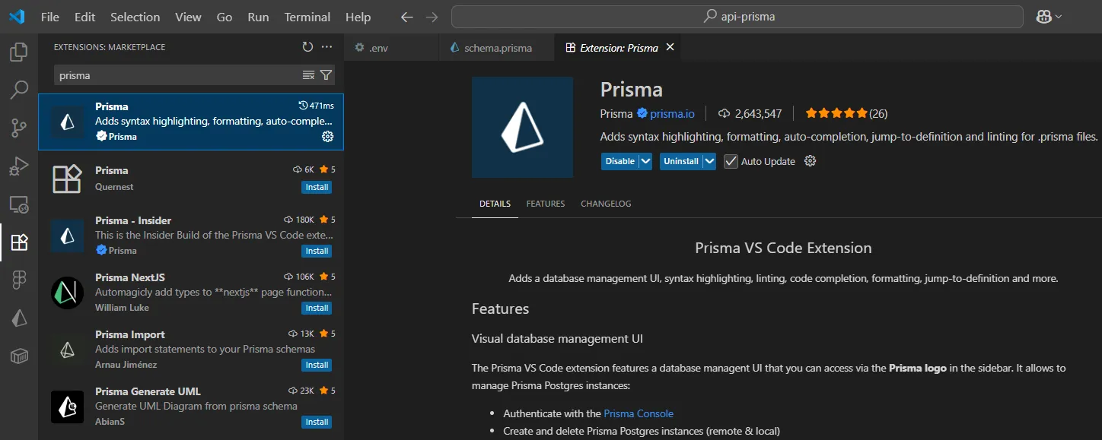Open the Search sidebar

(x=19, y=90)
